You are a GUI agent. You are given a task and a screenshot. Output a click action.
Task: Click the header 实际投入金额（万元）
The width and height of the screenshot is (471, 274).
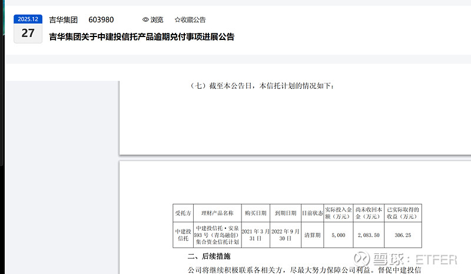pos(338,213)
